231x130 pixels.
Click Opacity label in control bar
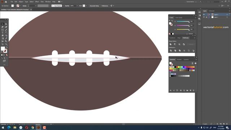pos(67,6)
